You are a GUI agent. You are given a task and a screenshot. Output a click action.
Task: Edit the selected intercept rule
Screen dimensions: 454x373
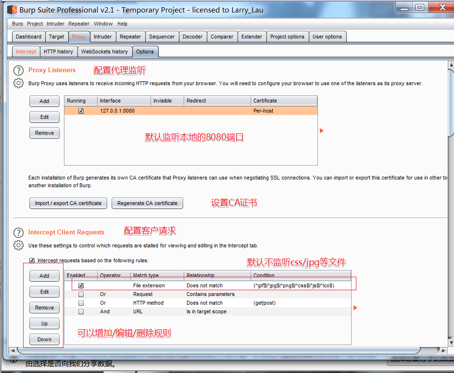click(x=44, y=292)
